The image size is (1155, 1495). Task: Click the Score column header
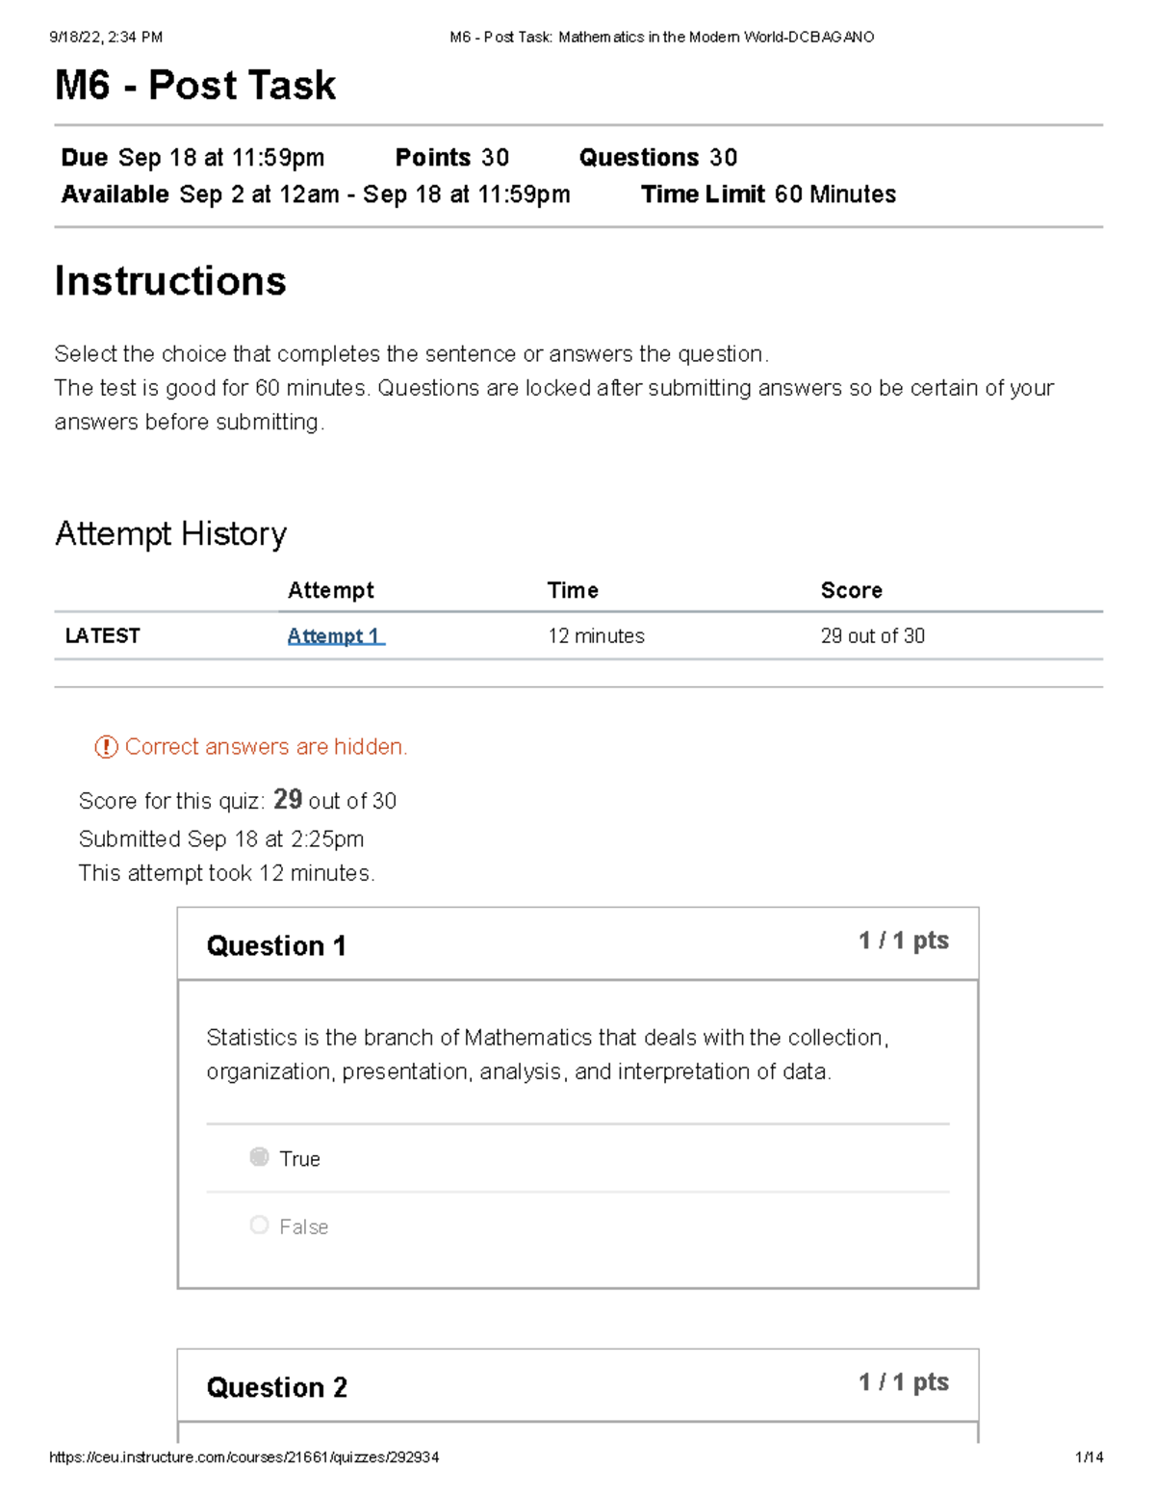point(851,590)
